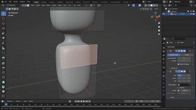This screenshot has height=110, width=196.
Task: Enable Solid viewport shading
Action: pos(152,5)
